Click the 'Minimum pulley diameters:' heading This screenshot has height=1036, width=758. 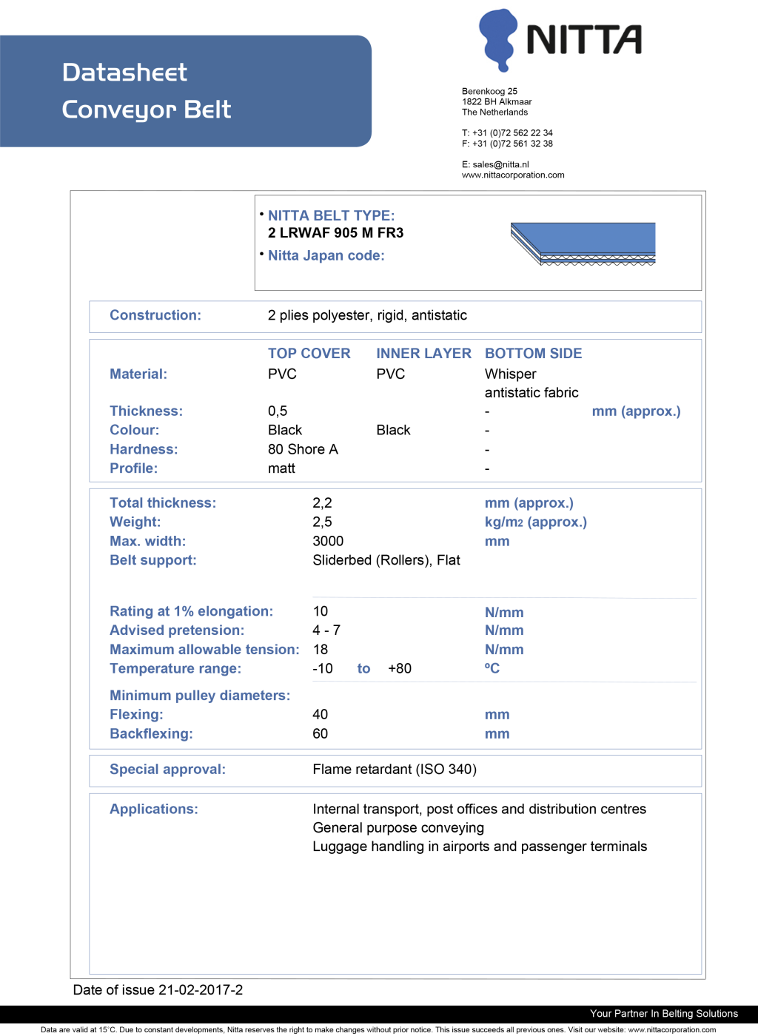click(x=200, y=696)
